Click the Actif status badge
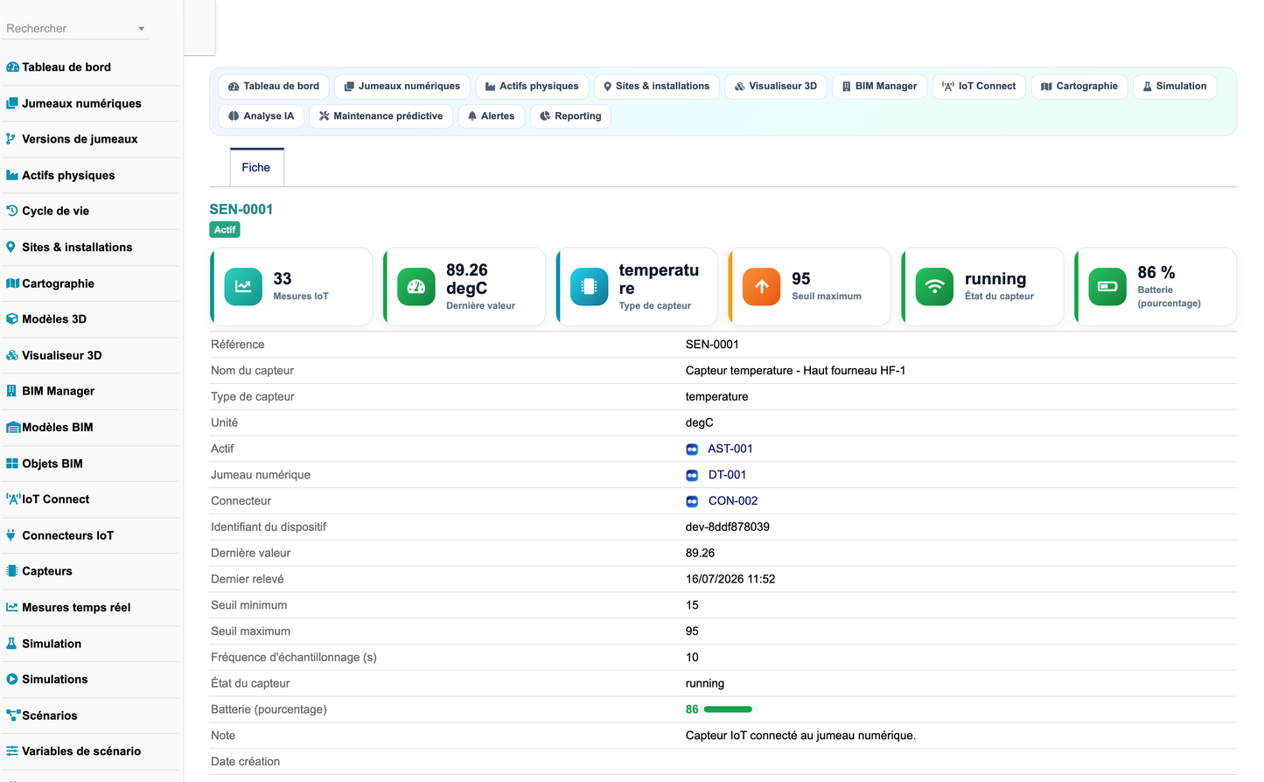Viewport: 1264px width, 782px height. coord(225,230)
